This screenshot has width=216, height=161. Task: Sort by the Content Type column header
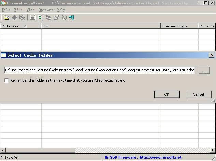[179, 26]
